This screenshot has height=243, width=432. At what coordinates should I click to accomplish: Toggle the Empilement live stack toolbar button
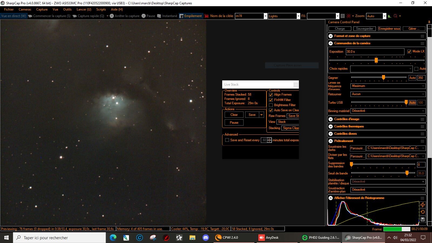(191, 16)
